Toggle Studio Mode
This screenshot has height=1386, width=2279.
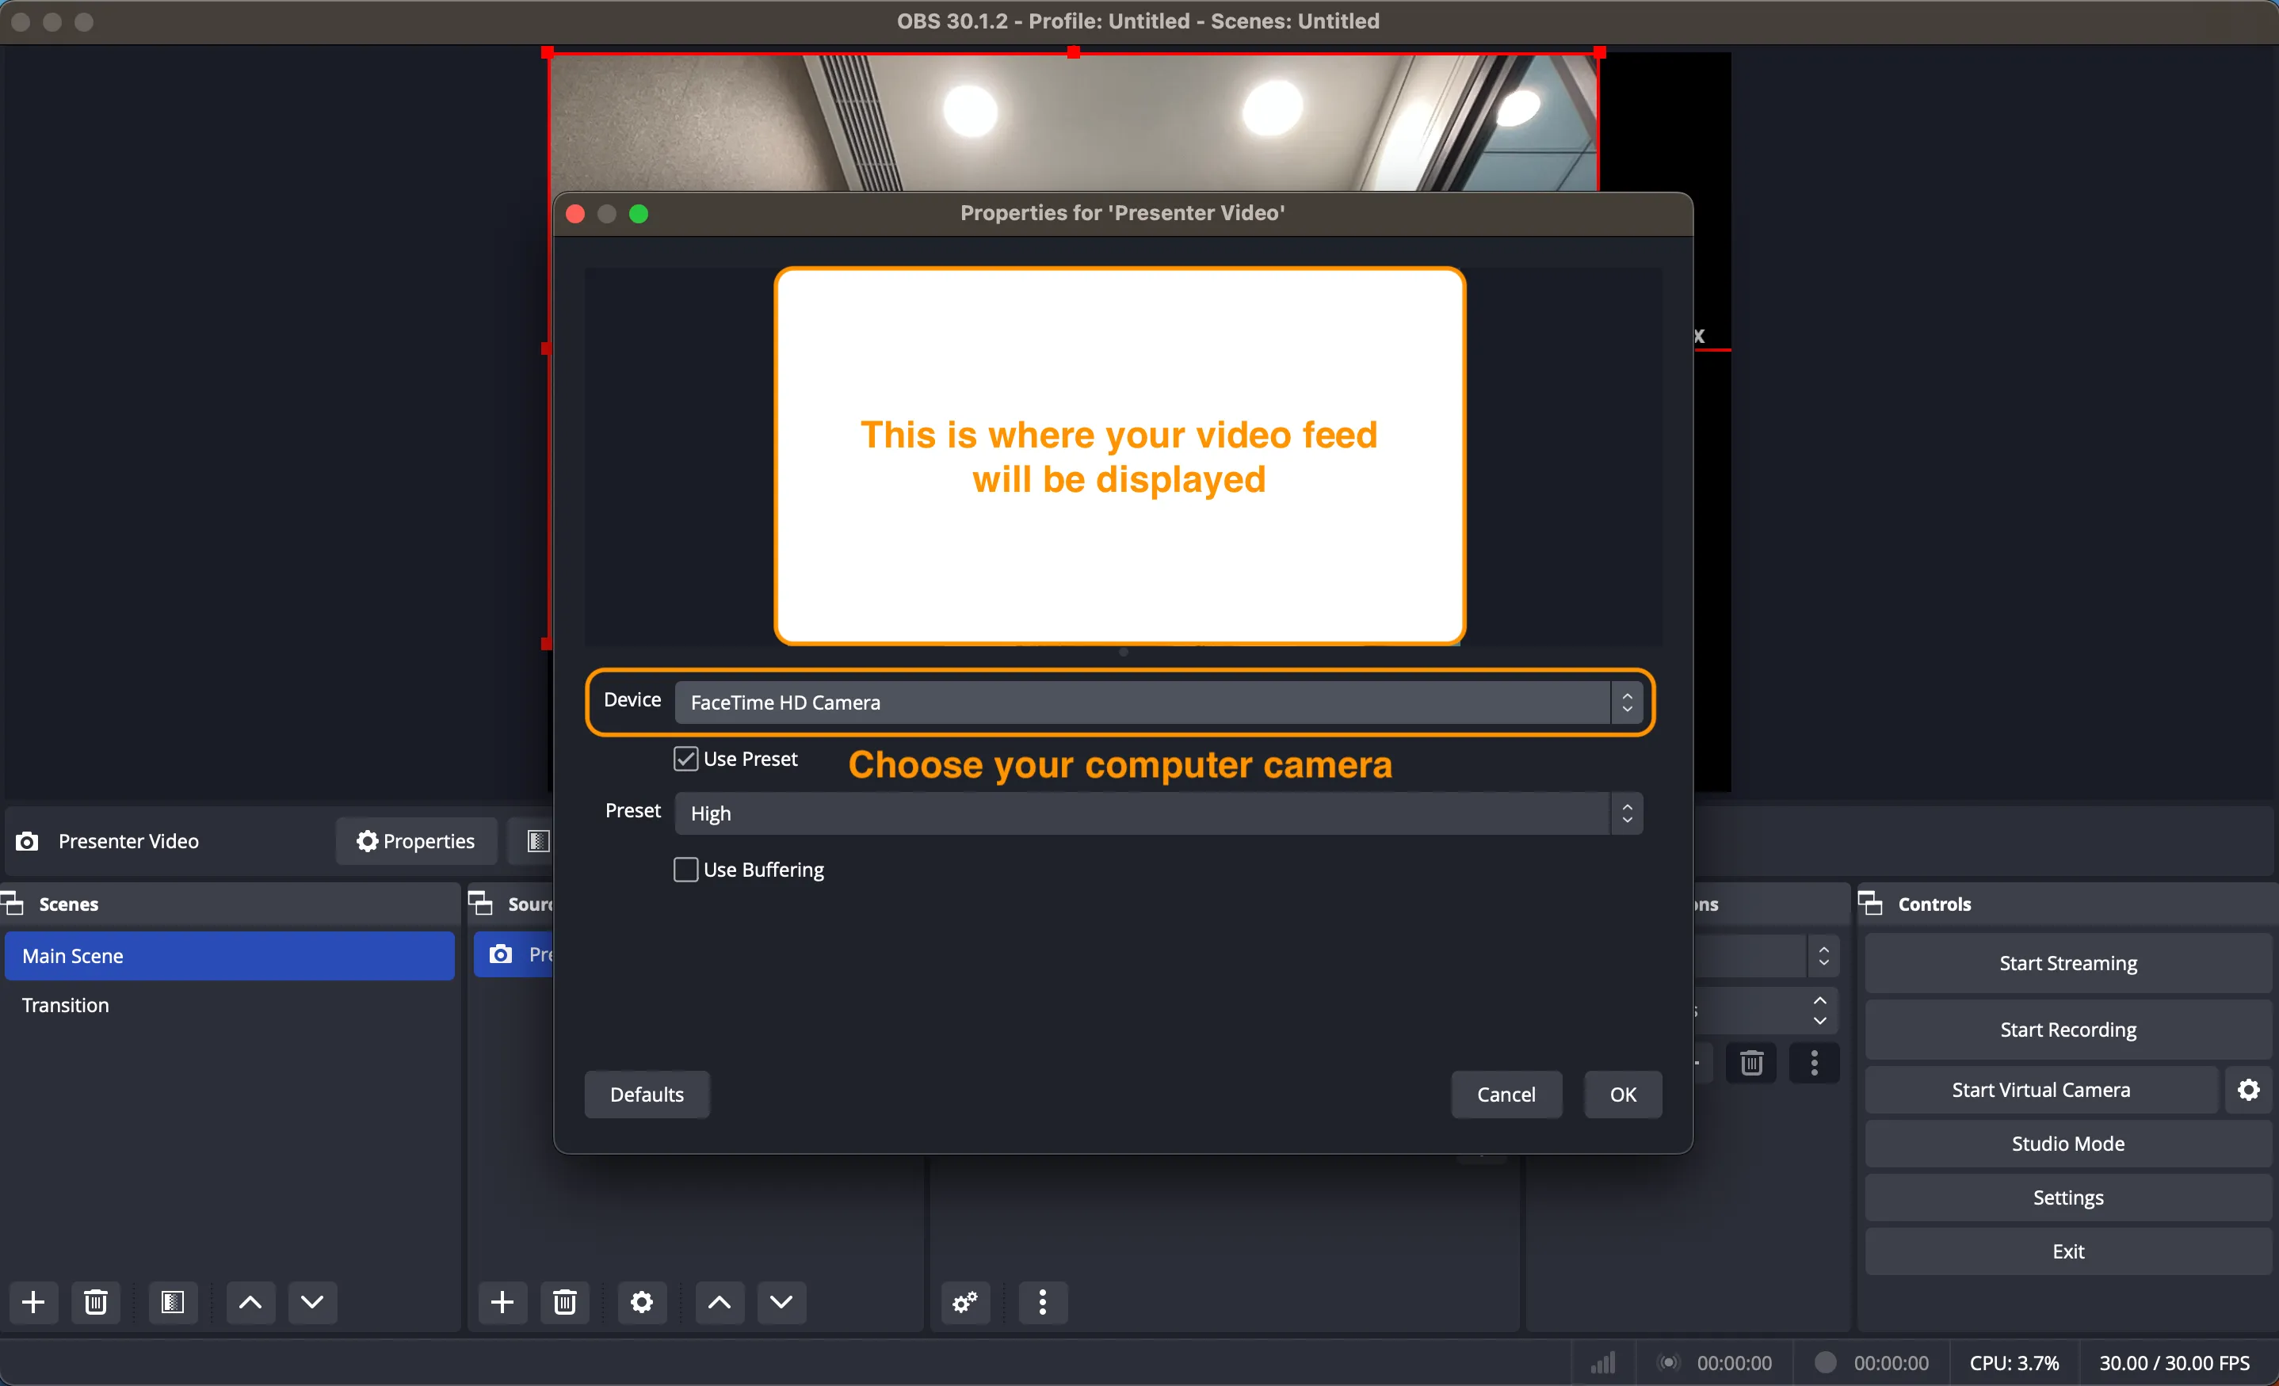[2067, 1144]
